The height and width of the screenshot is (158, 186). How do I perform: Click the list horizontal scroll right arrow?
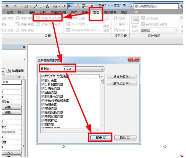click(98, 130)
